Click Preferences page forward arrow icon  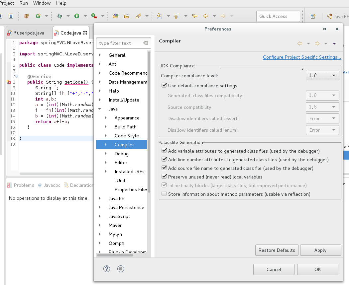pyautogui.click(x=317, y=43)
